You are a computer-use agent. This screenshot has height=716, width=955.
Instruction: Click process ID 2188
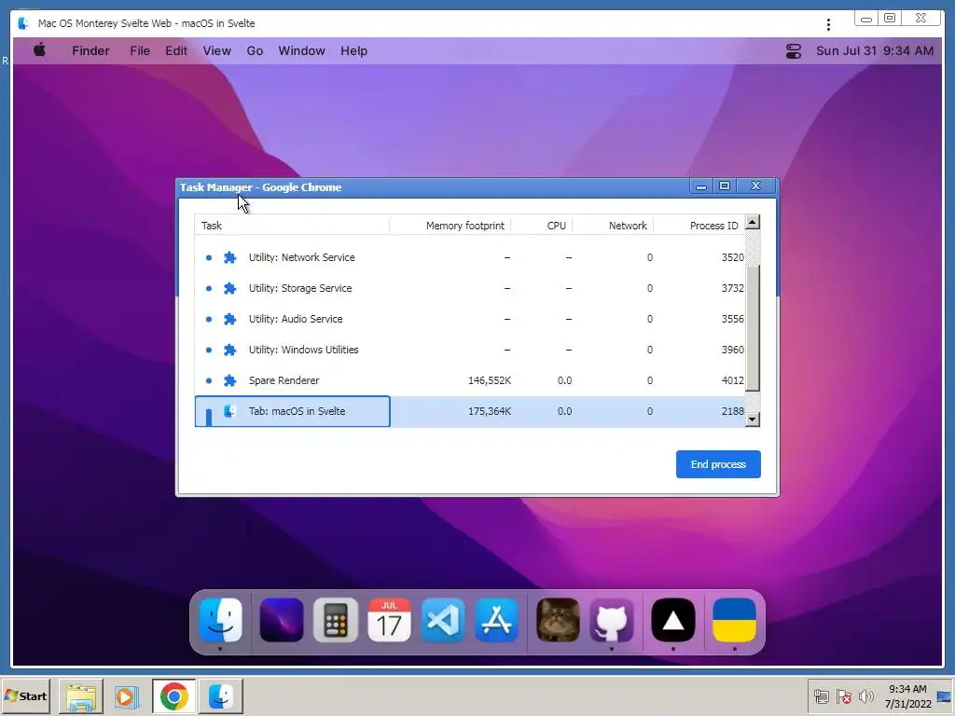733,411
